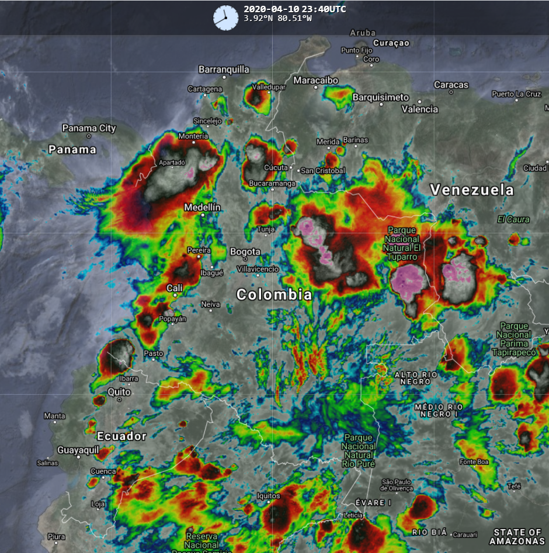Click the 2020-04-10 23:40UTC timestamp
Screen dimensions: 549x553
pos(294,9)
